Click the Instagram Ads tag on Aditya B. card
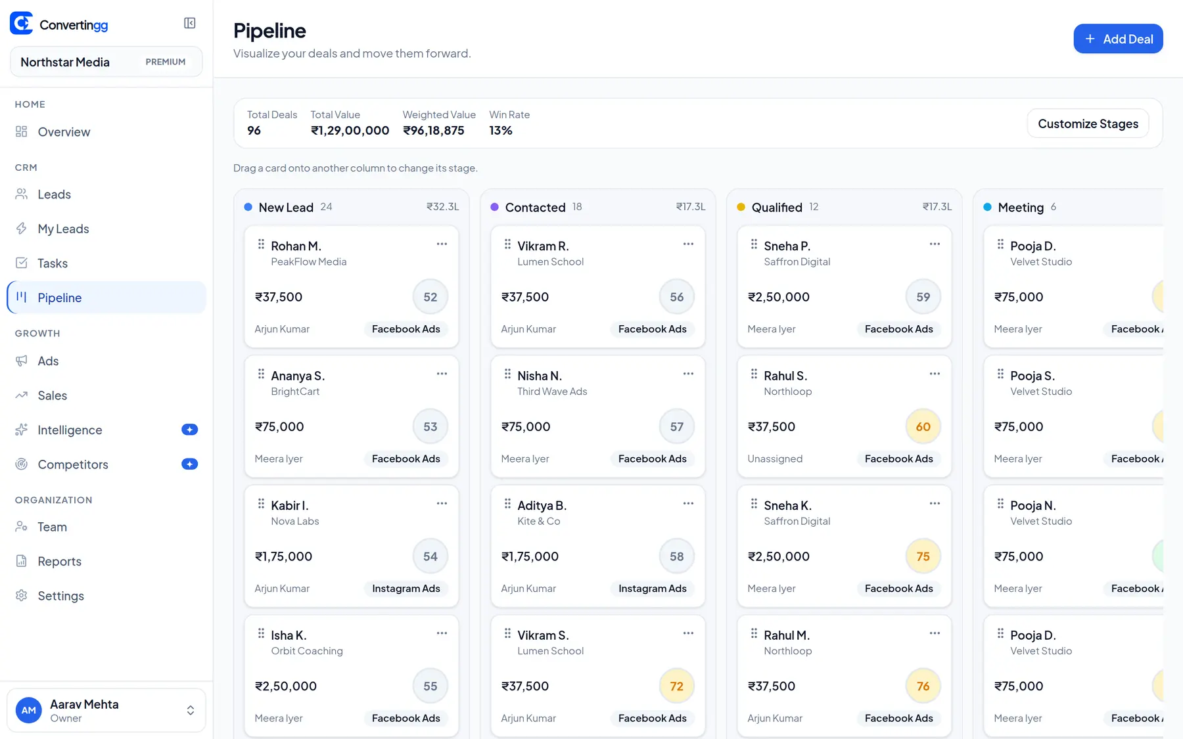 pyautogui.click(x=653, y=589)
